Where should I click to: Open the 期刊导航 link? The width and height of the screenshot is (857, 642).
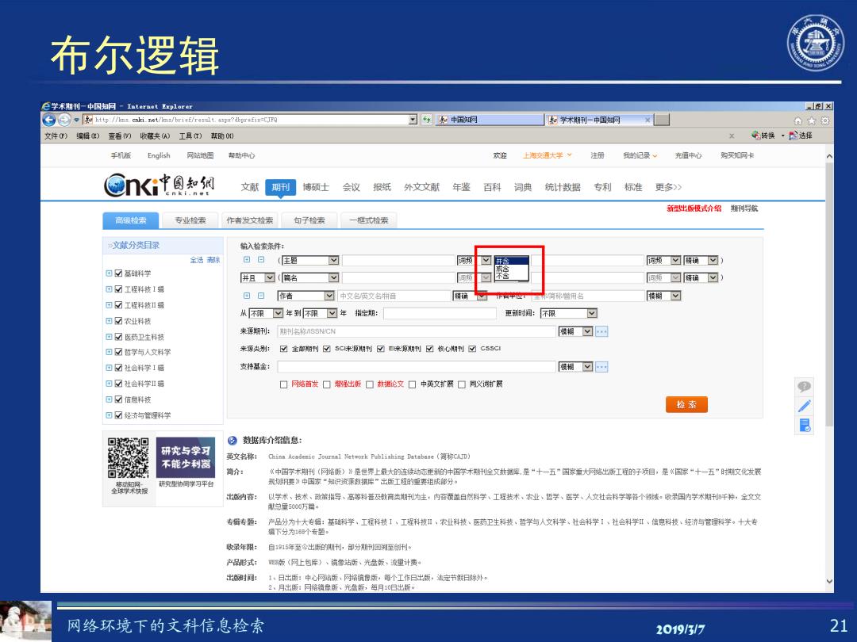tap(744, 208)
